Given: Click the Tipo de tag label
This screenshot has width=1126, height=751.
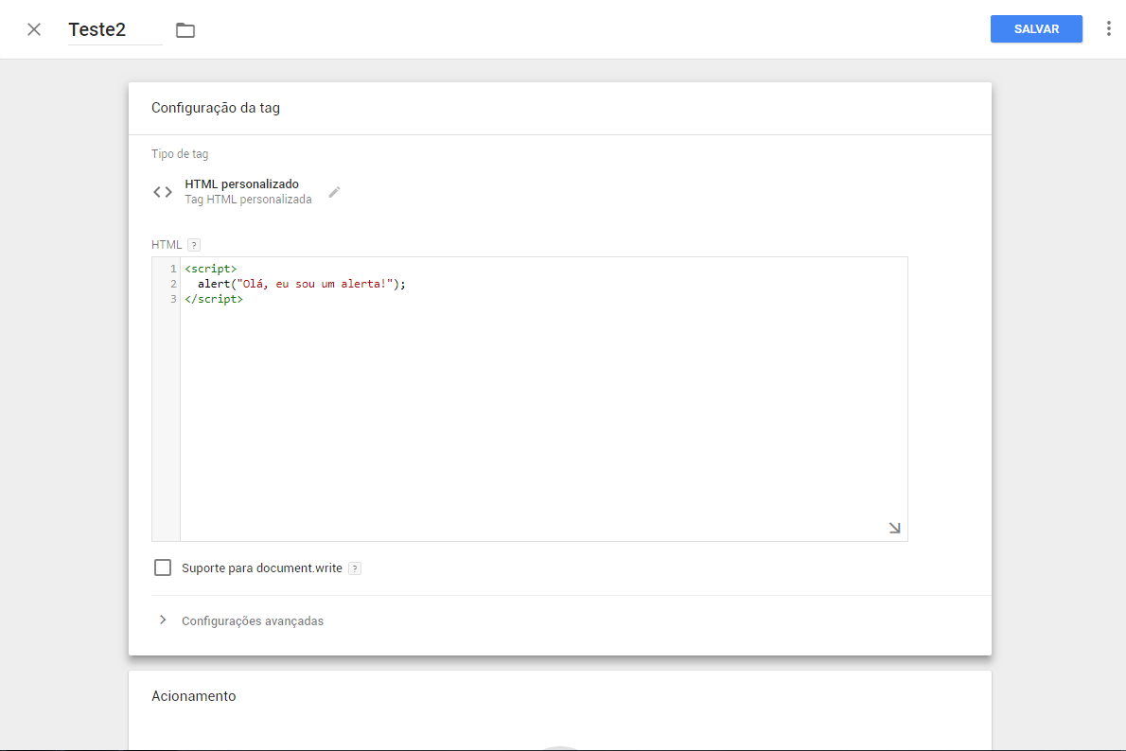Looking at the screenshot, I should point(180,153).
